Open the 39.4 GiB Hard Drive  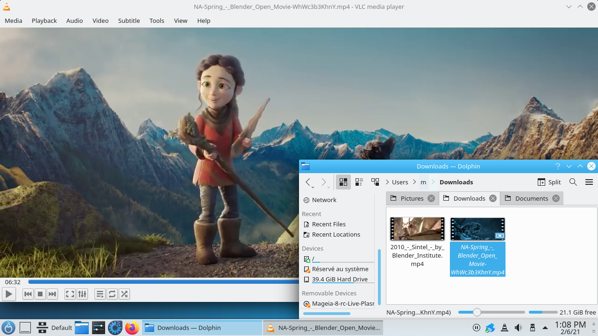coord(337,279)
